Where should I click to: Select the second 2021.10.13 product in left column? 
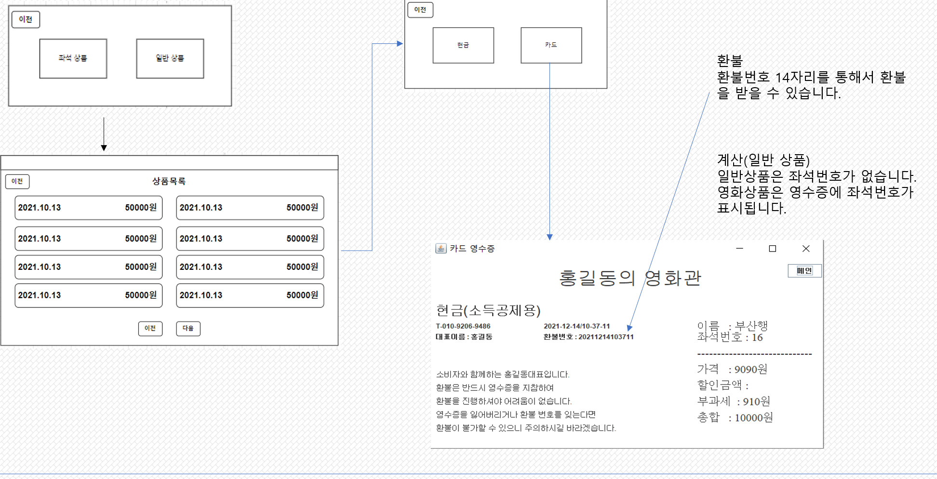pos(88,238)
